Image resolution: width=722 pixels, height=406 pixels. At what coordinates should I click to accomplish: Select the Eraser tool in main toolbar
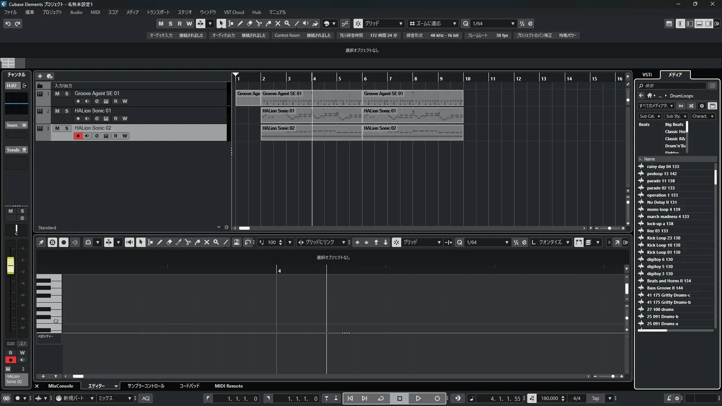[x=249, y=24]
